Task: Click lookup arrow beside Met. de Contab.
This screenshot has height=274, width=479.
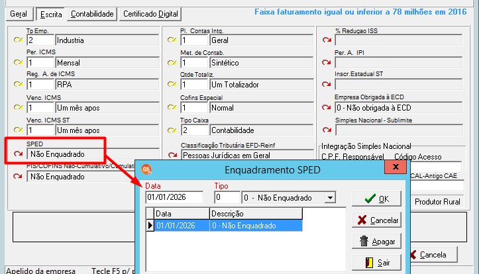Action: coord(172,63)
